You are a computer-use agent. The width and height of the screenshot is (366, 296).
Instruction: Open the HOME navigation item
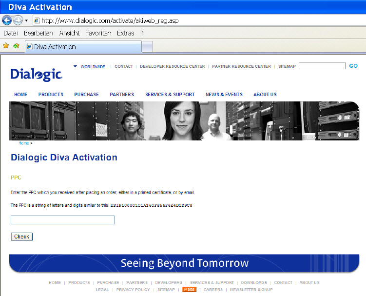[21, 95]
